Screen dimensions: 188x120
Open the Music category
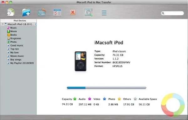13,28
